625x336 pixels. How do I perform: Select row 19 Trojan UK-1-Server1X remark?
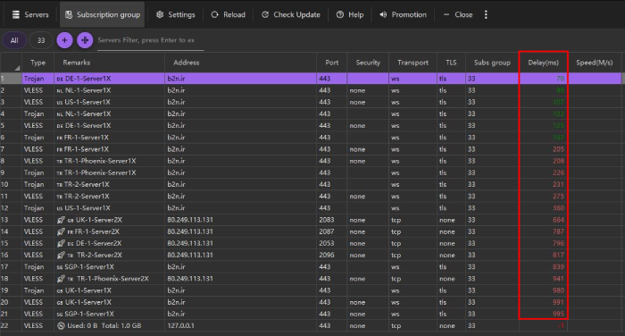[84, 290]
